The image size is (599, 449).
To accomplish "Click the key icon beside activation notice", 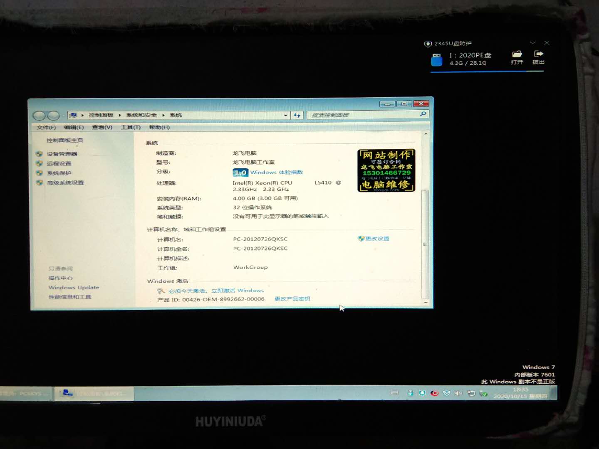I will pos(161,291).
